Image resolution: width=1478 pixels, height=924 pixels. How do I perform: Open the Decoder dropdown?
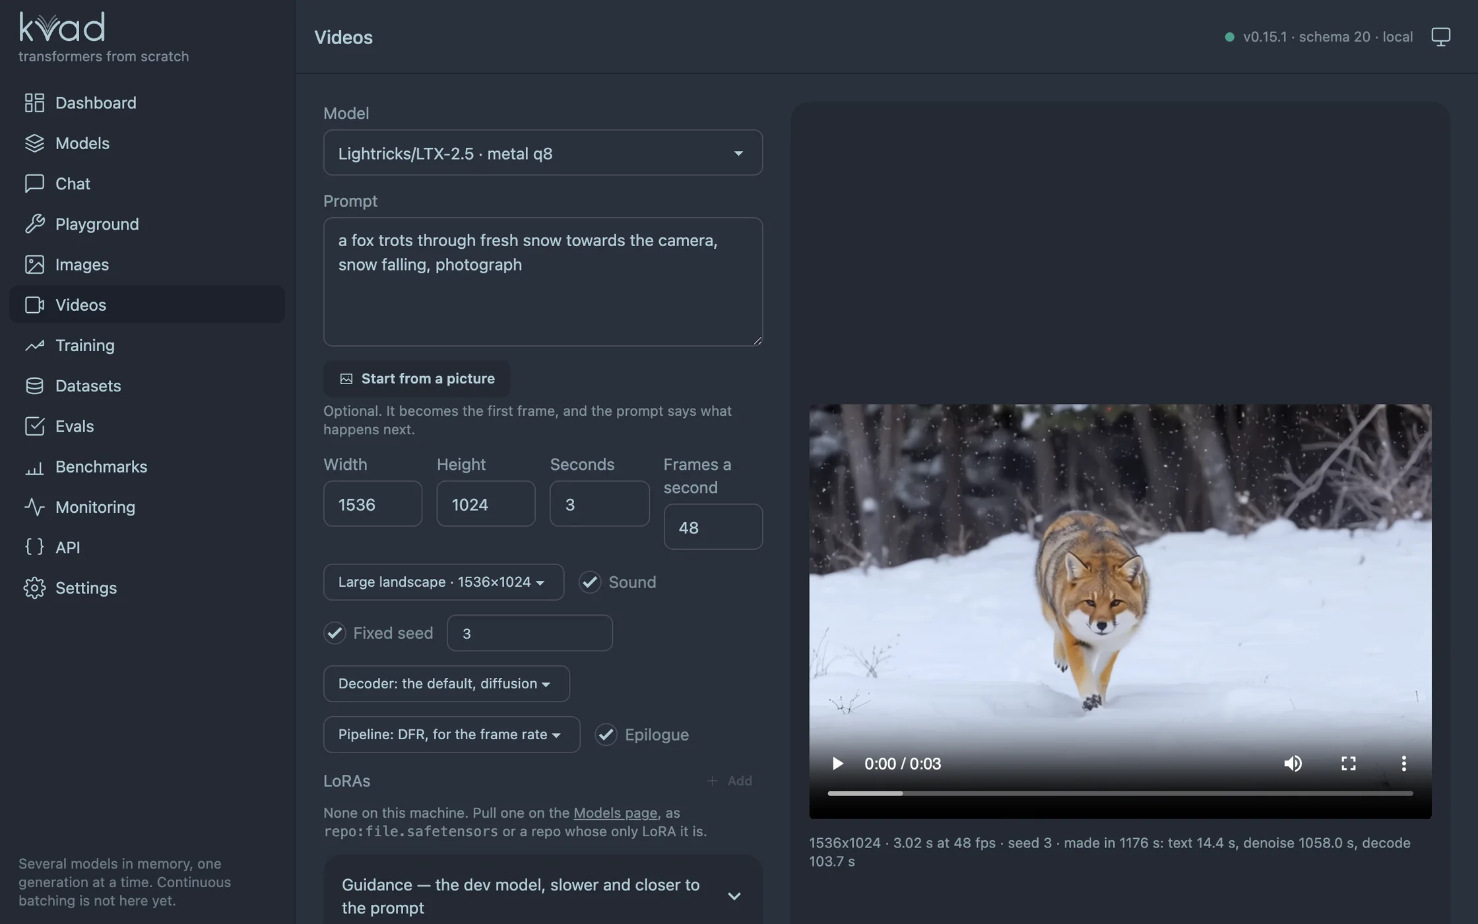(446, 684)
